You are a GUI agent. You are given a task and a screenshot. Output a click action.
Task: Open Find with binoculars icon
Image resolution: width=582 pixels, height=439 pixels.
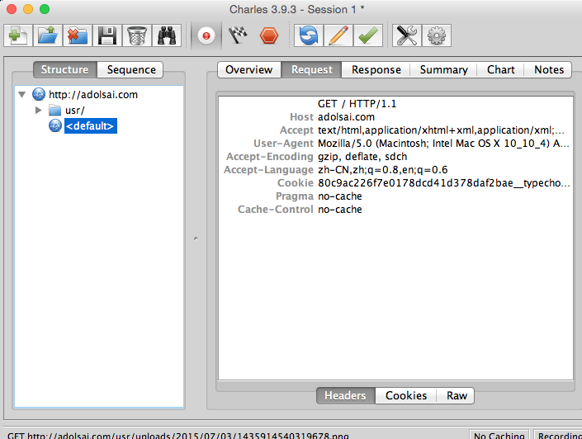[x=167, y=35]
